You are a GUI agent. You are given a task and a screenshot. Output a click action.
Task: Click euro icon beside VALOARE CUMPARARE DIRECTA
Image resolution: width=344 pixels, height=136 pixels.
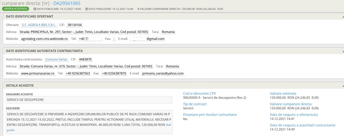tap(139, 9)
